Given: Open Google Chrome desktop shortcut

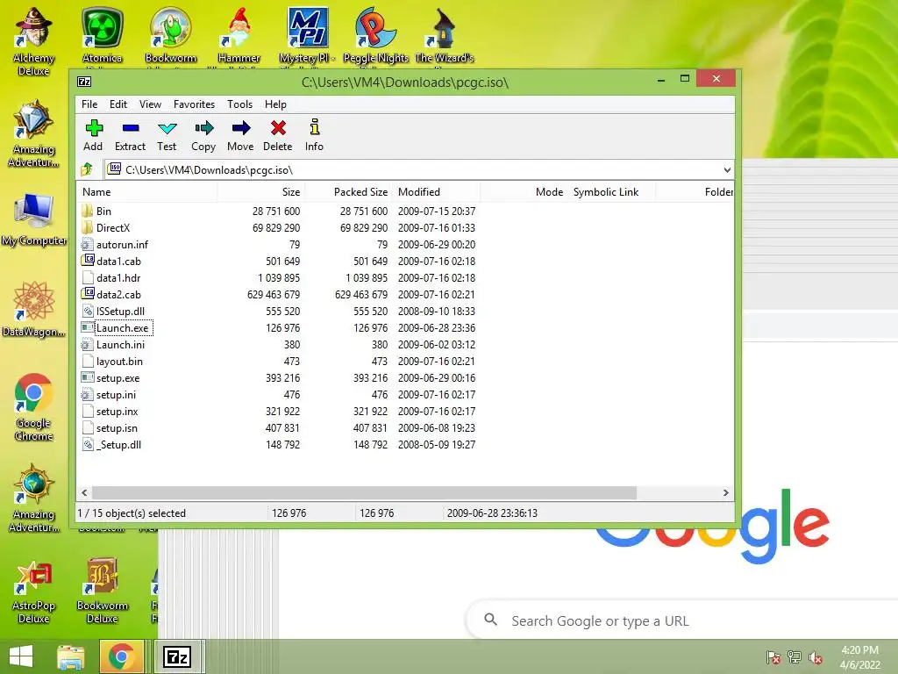Looking at the screenshot, I should tap(34, 407).
